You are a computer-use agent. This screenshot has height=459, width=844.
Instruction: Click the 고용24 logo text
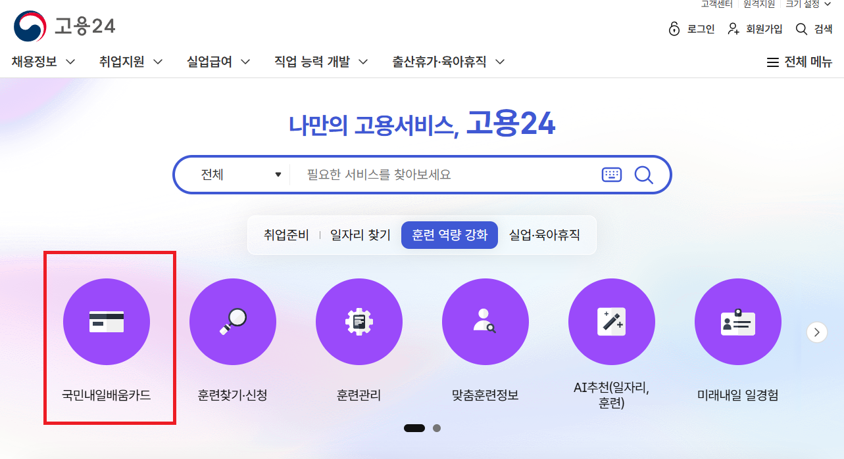(x=85, y=26)
